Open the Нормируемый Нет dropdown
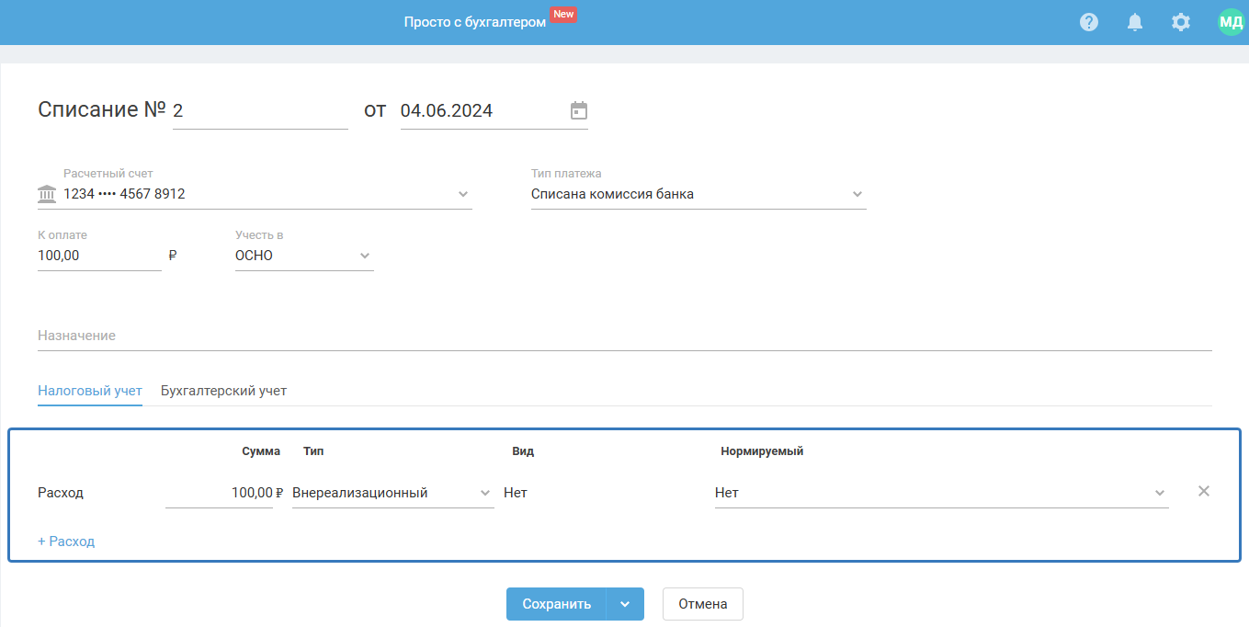Viewport: 1249px width, 627px height. click(942, 493)
